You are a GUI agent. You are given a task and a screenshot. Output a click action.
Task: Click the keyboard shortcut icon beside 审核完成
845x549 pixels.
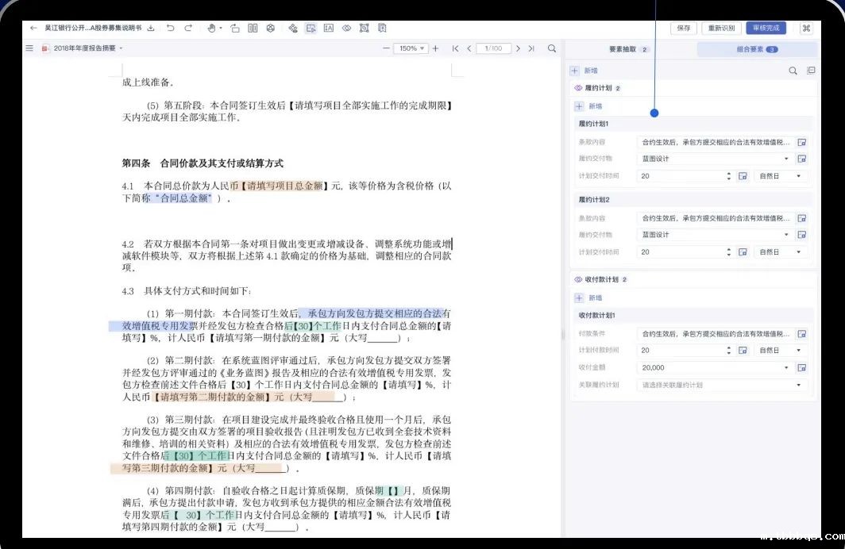tap(807, 28)
